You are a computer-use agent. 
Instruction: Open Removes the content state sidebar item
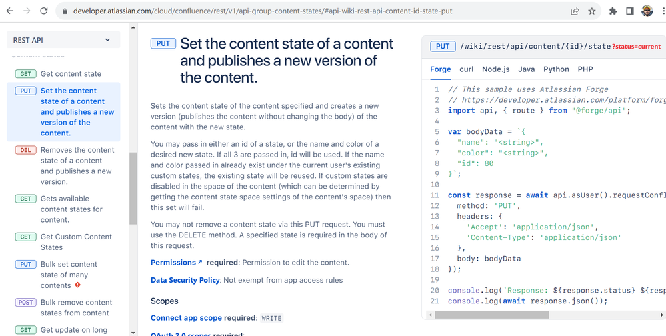point(77,165)
